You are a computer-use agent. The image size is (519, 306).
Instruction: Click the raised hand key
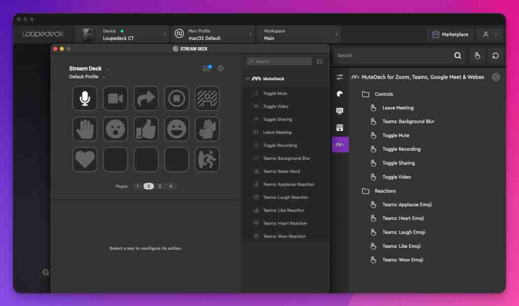85,129
